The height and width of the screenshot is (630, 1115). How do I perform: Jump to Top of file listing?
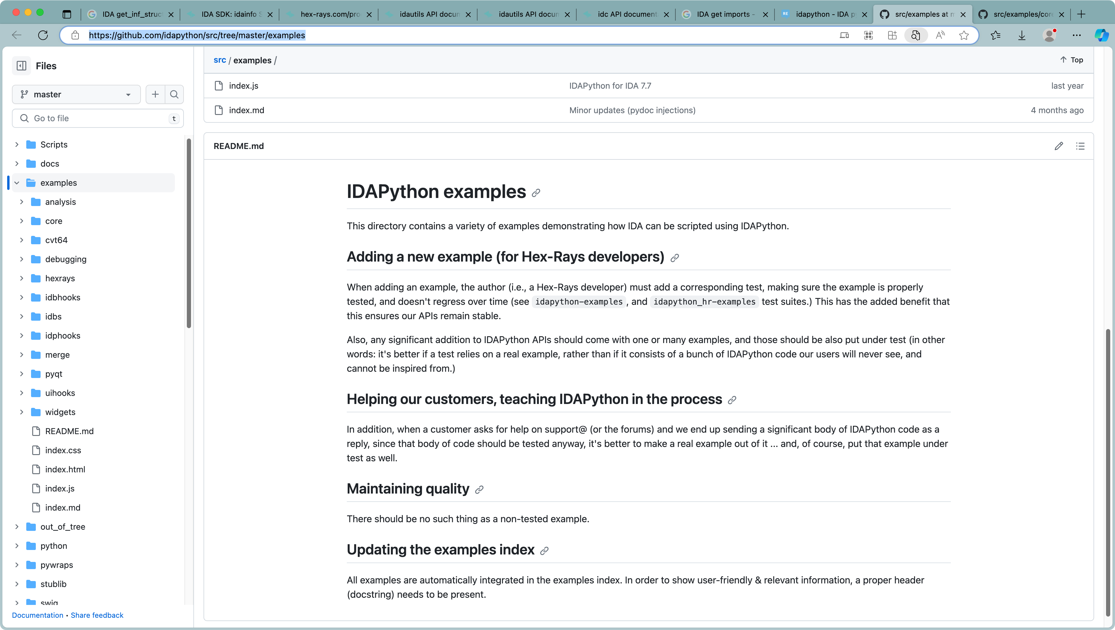click(1071, 60)
